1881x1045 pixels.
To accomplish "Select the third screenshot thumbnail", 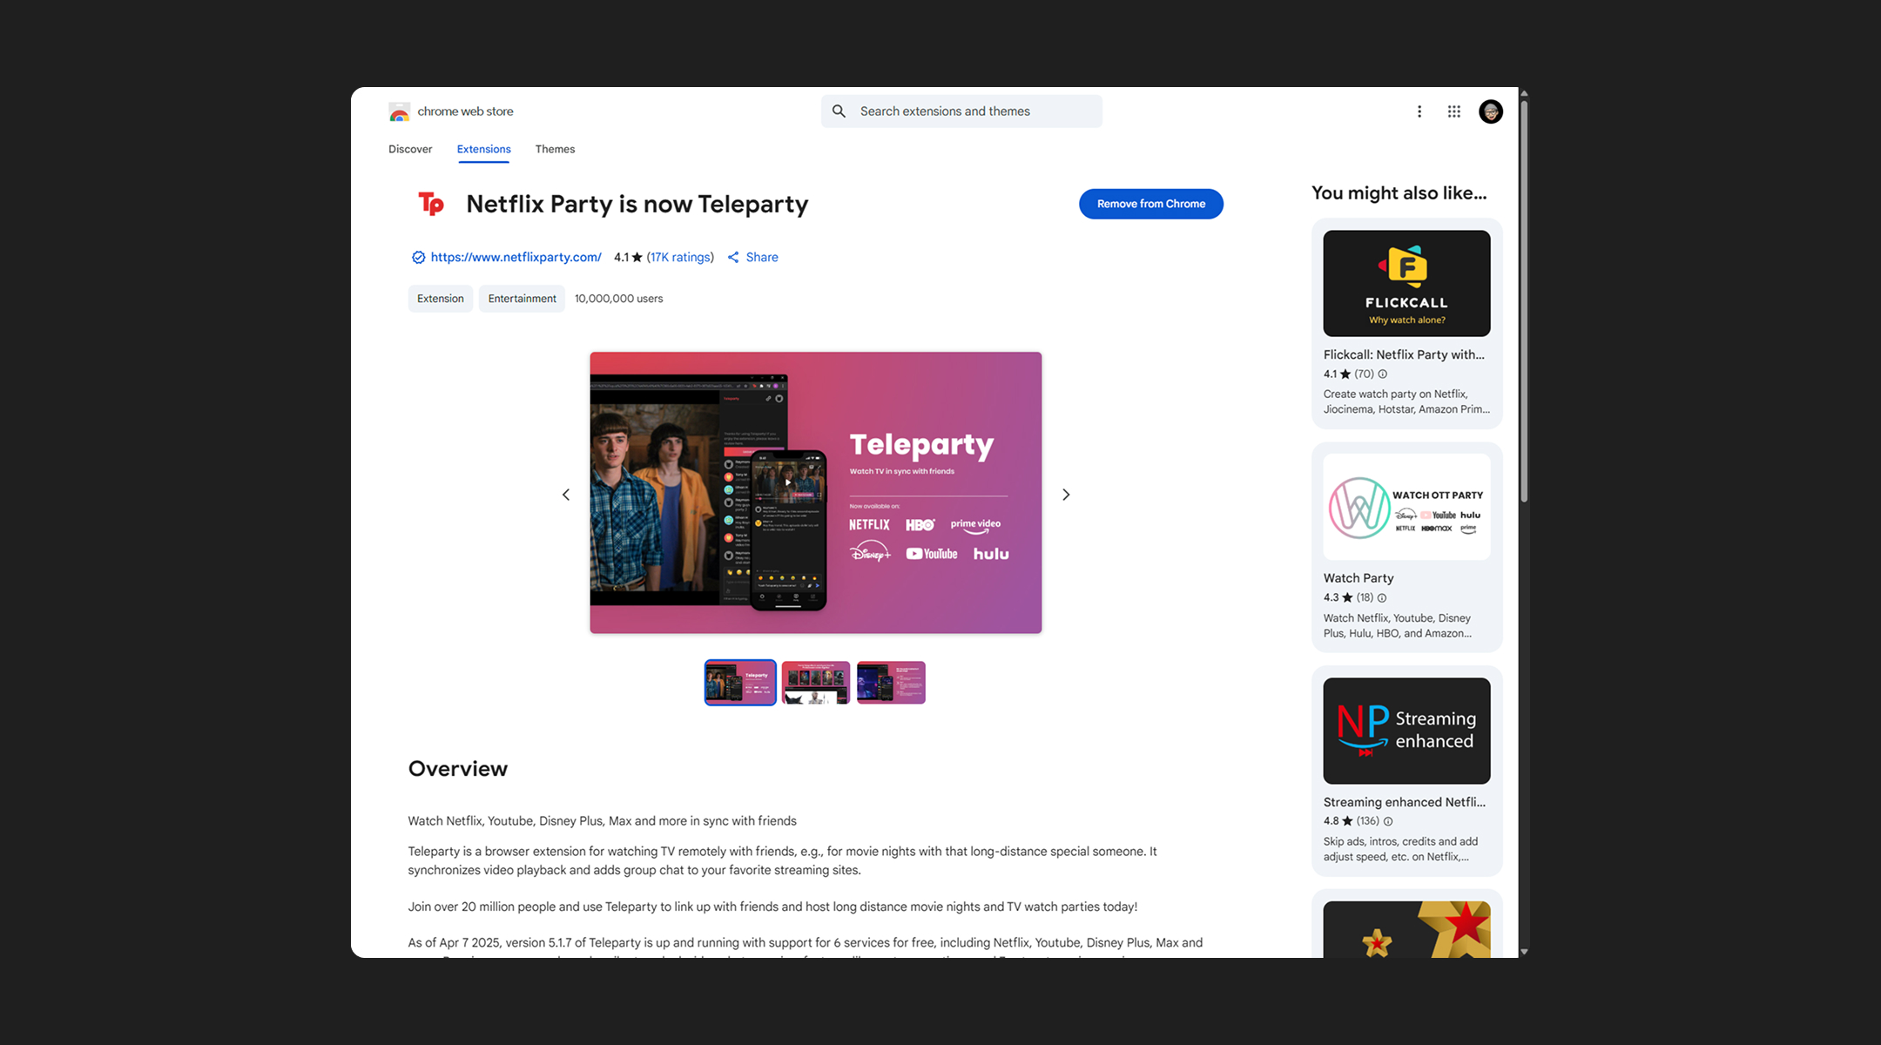I will [x=891, y=683].
